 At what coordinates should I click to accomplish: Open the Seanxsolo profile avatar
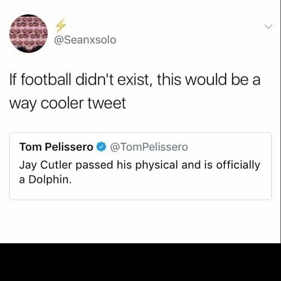(x=29, y=34)
